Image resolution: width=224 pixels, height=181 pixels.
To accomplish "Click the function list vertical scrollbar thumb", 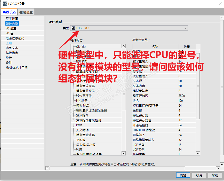I will point(124,94).
